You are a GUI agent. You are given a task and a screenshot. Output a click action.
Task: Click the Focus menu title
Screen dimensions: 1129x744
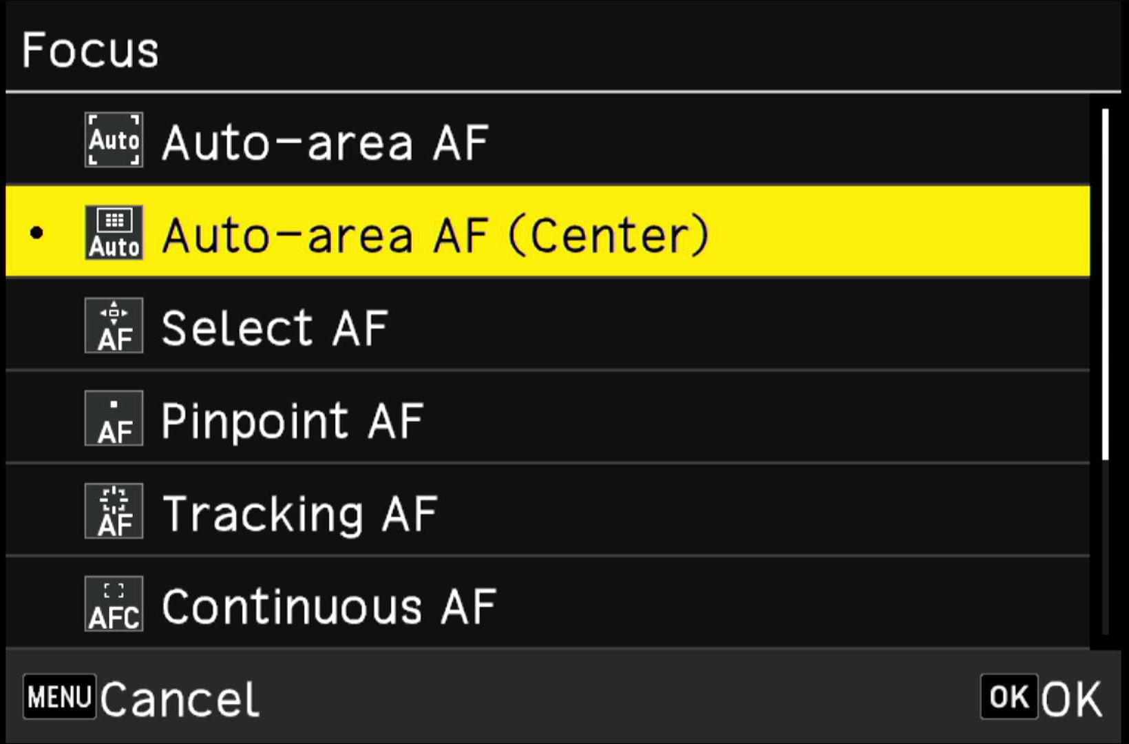[x=90, y=50]
